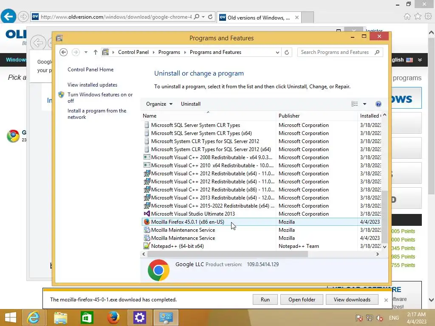Sort by the Name column header
Image resolution: width=435 pixels, height=326 pixels.
(208, 115)
